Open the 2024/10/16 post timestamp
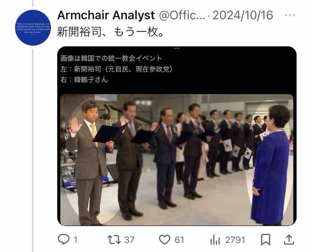Screen dimensions: 312x252 (x=243, y=15)
